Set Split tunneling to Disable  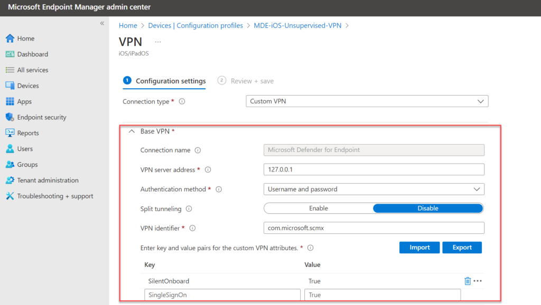click(428, 208)
